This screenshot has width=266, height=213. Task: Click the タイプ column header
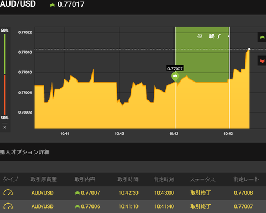[x=11, y=179]
